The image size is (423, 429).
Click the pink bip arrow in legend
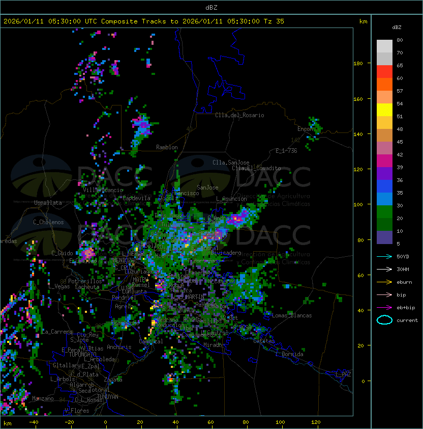(x=384, y=294)
